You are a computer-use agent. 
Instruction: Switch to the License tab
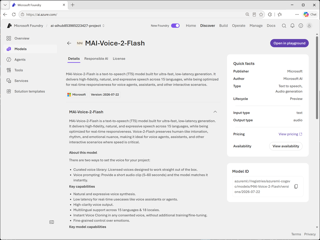119,59
